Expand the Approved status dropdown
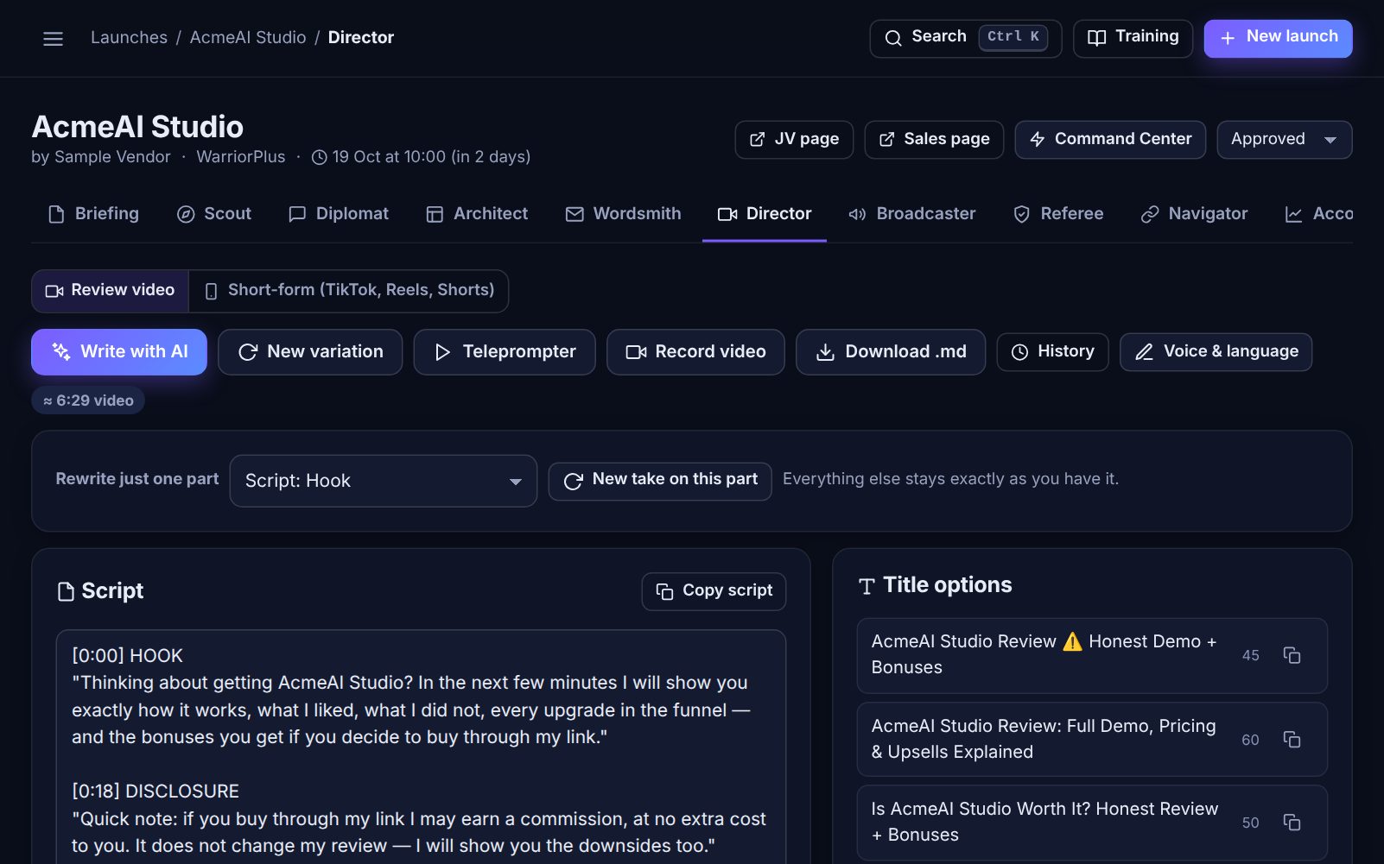The width and height of the screenshot is (1384, 864). (1284, 140)
